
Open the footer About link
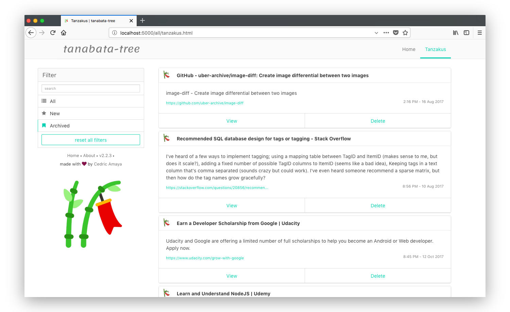tap(89, 156)
